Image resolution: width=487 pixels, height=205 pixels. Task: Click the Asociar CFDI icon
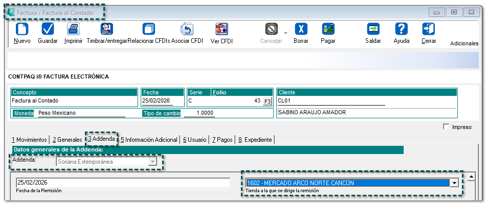pyautogui.click(x=187, y=29)
